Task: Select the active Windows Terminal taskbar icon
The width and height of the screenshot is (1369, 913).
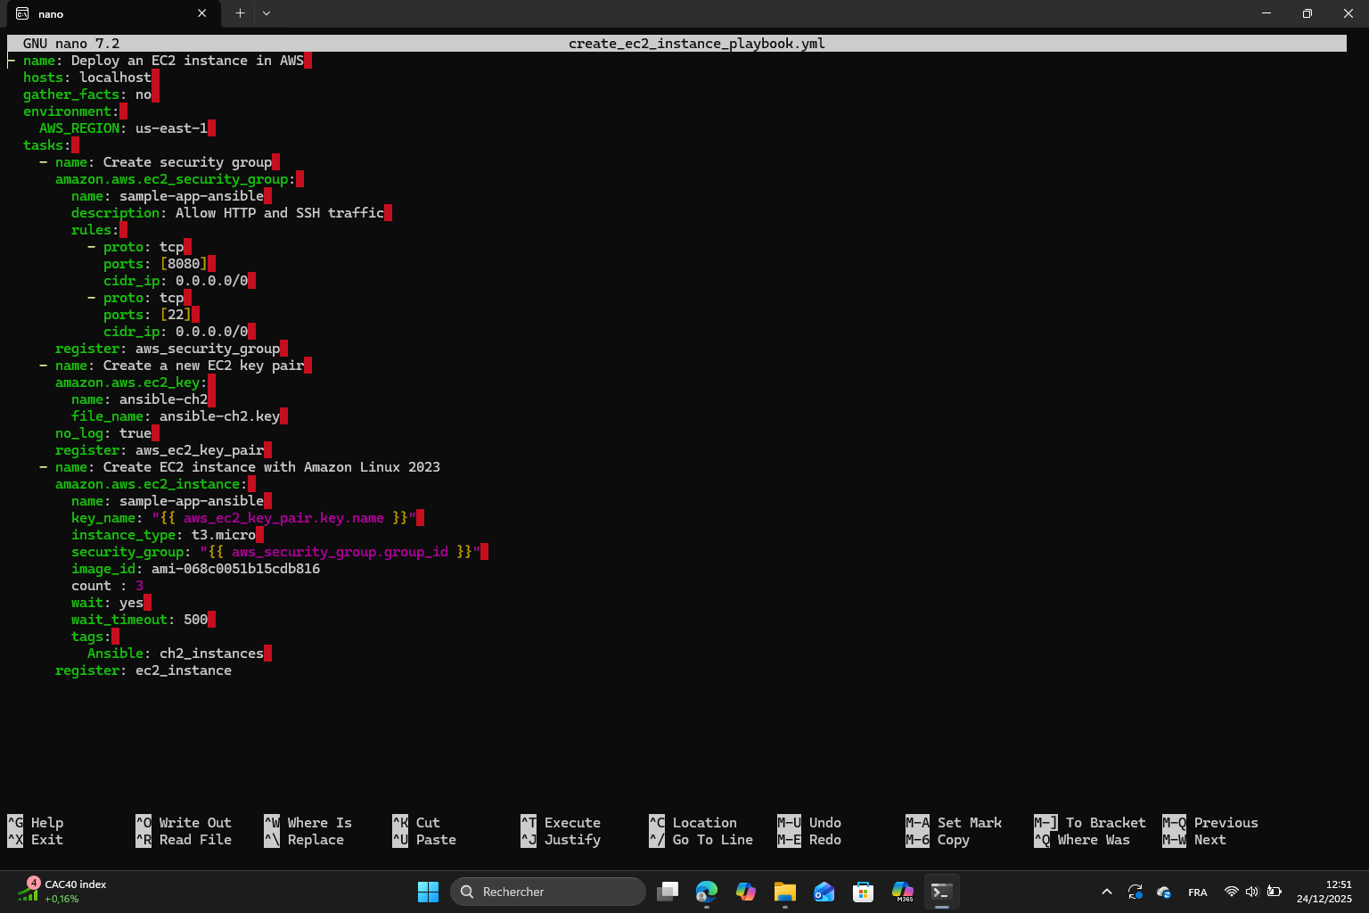Action: click(941, 891)
